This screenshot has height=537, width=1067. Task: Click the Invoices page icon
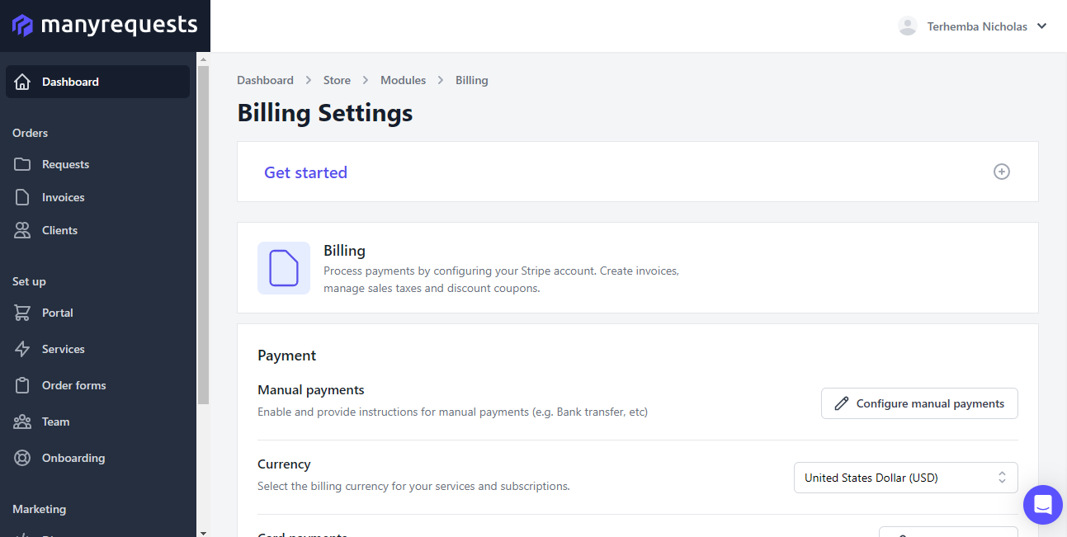coord(23,197)
